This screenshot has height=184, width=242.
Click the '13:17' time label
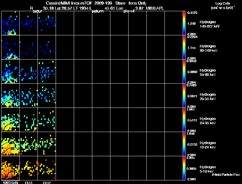(x=47, y=182)
